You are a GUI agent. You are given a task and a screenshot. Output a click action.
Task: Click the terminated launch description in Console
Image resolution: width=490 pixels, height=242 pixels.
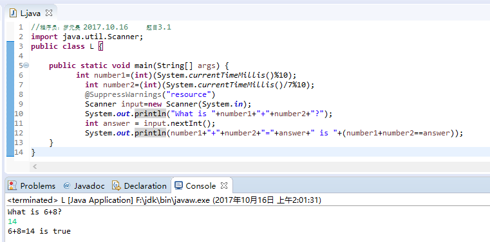[164, 200]
